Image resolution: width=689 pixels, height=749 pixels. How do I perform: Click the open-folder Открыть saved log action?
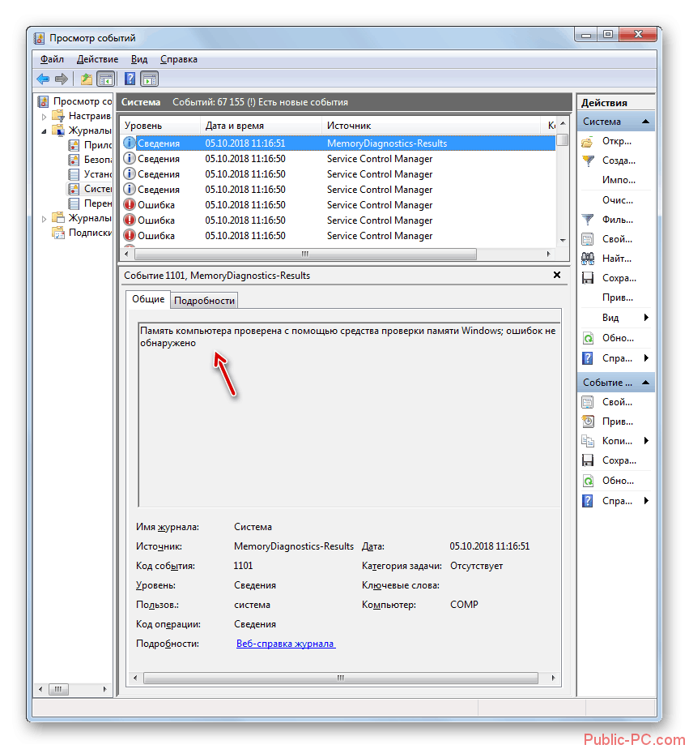pos(615,141)
